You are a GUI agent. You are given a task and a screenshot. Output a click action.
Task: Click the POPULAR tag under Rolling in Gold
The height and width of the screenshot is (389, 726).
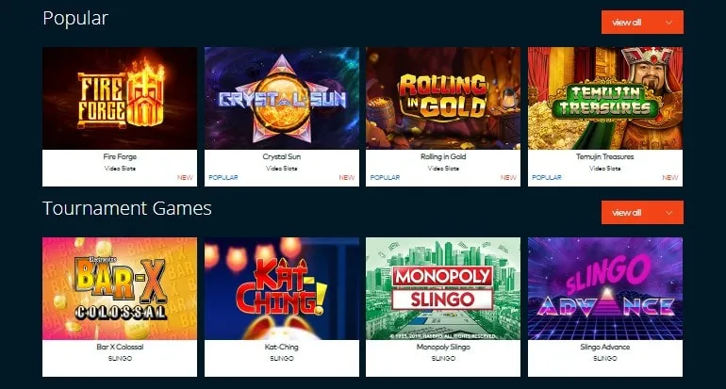(385, 178)
